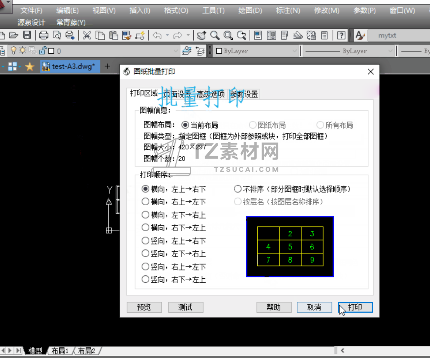
Task: Select 横向，左下→右上 print order
Action: coord(174,215)
